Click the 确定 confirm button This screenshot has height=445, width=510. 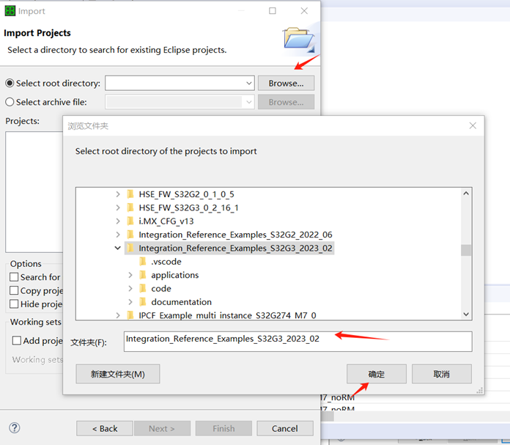point(377,374)
